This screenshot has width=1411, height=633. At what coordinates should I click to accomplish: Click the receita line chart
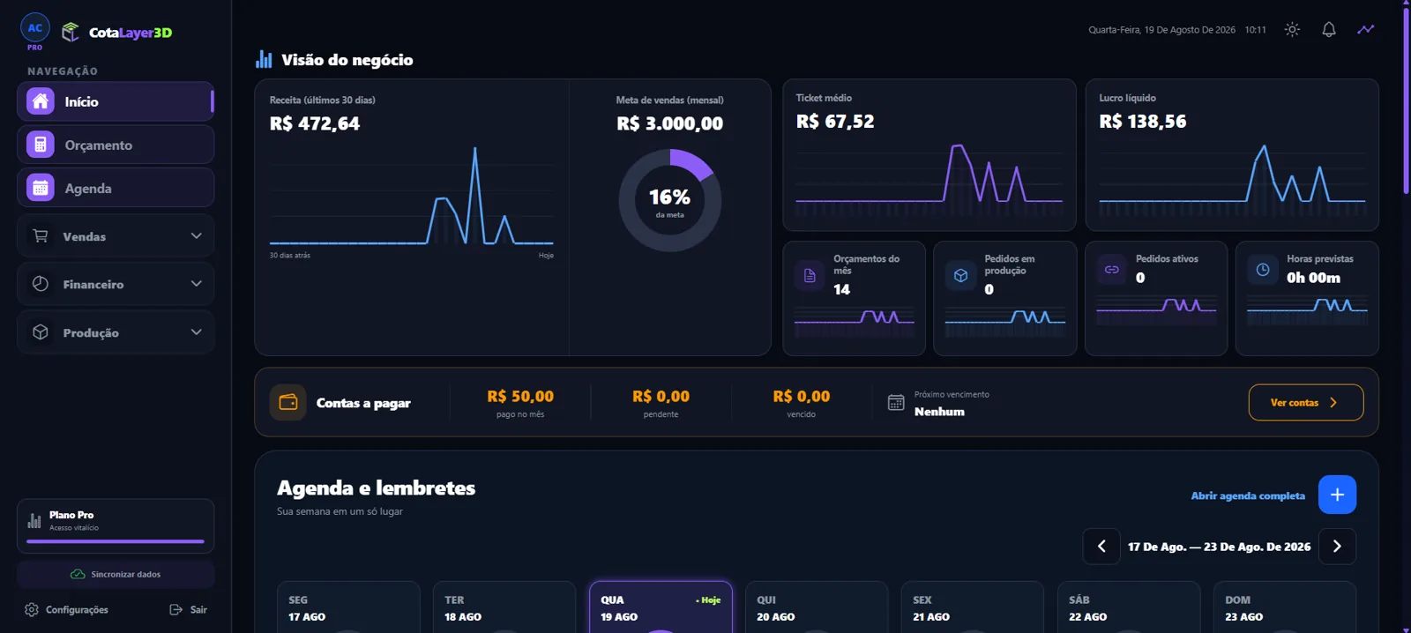[412, 196]
